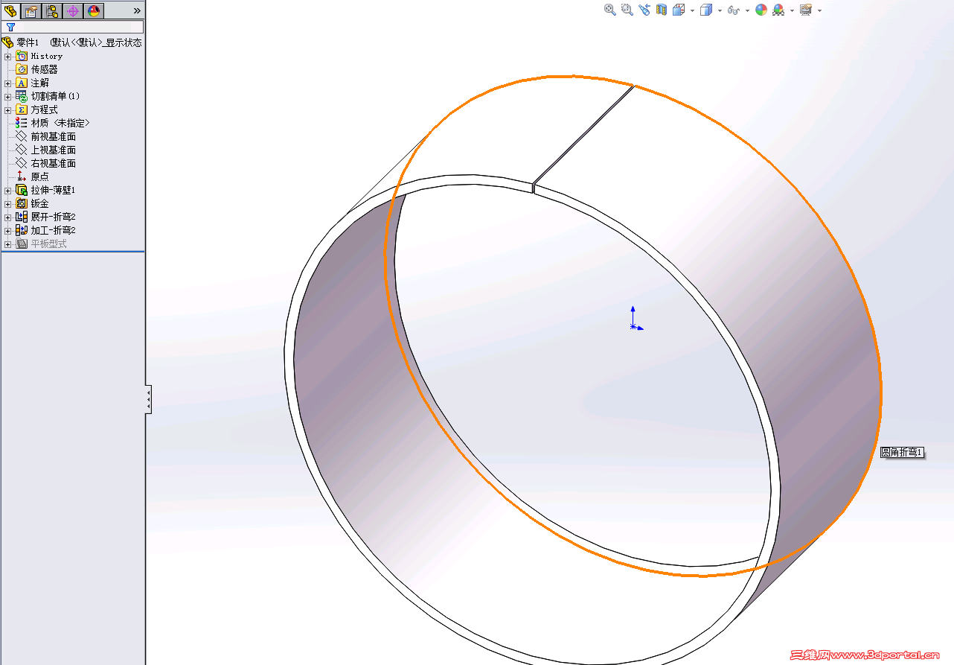This screenshot has width=954, height=665.
Task: Open the PropertyManager tab
Action: coord(31,10)
